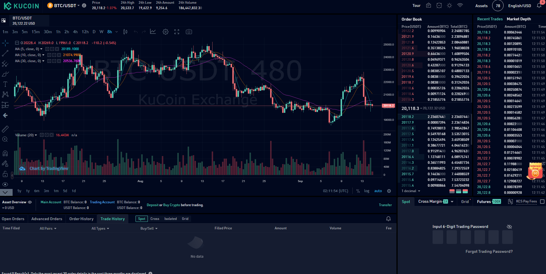Toggle visibility of MA 10 indicator
The width and height of the screenshot is (546, 274).
coord(49,55)
